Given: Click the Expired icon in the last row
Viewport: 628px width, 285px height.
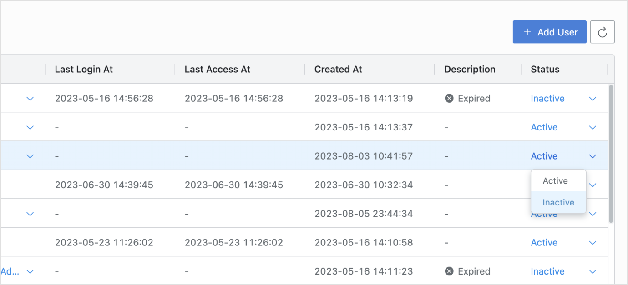Looking at the screenshot, I should point(449,271).
